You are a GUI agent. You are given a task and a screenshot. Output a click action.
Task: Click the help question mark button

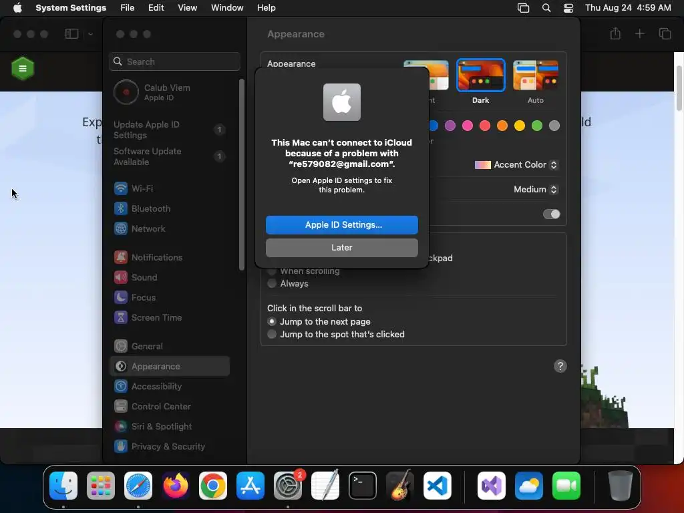(560, 366)
